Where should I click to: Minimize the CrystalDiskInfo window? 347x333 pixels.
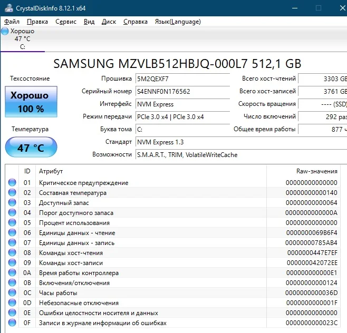pos(295,8)
